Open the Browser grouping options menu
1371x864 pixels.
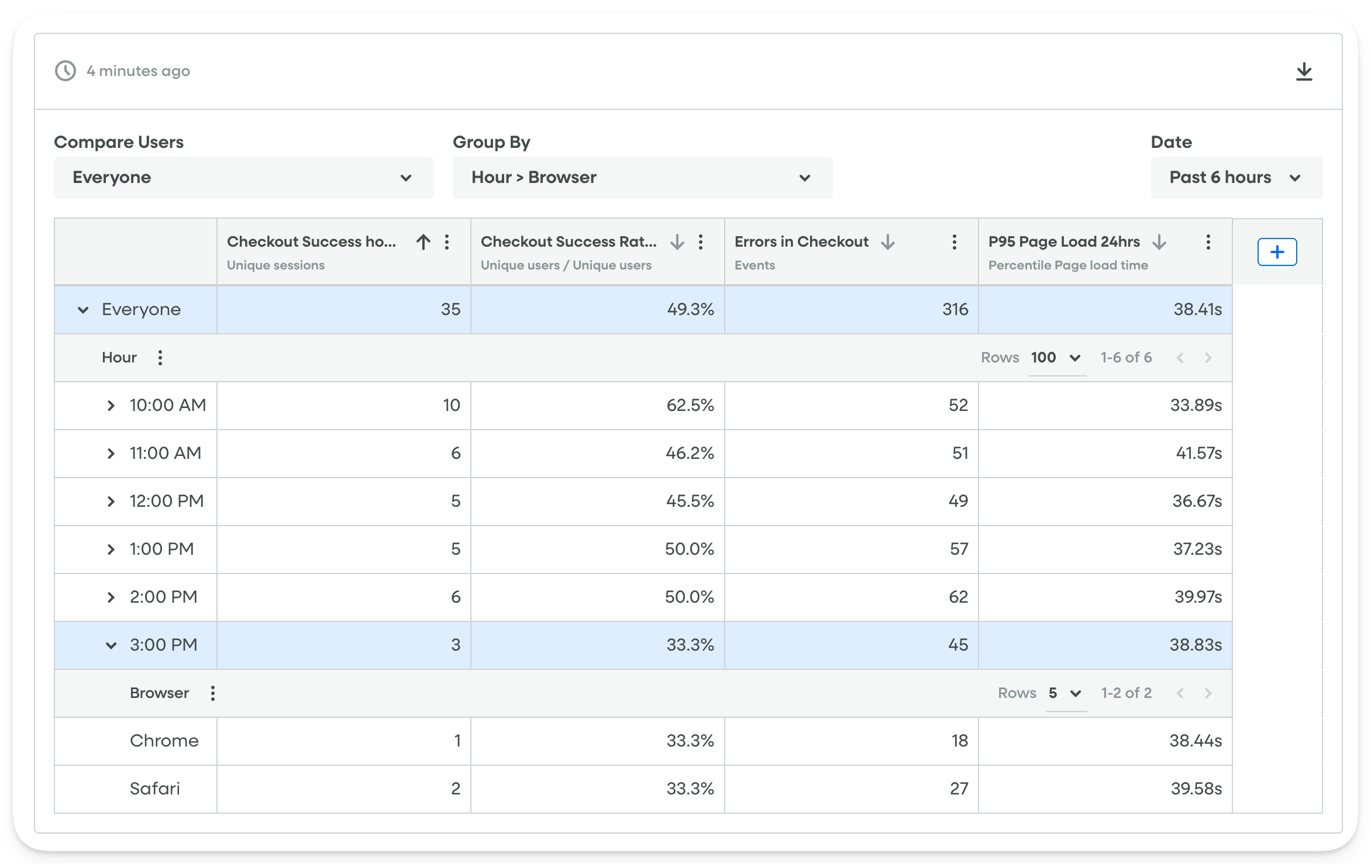click(213, 693)
